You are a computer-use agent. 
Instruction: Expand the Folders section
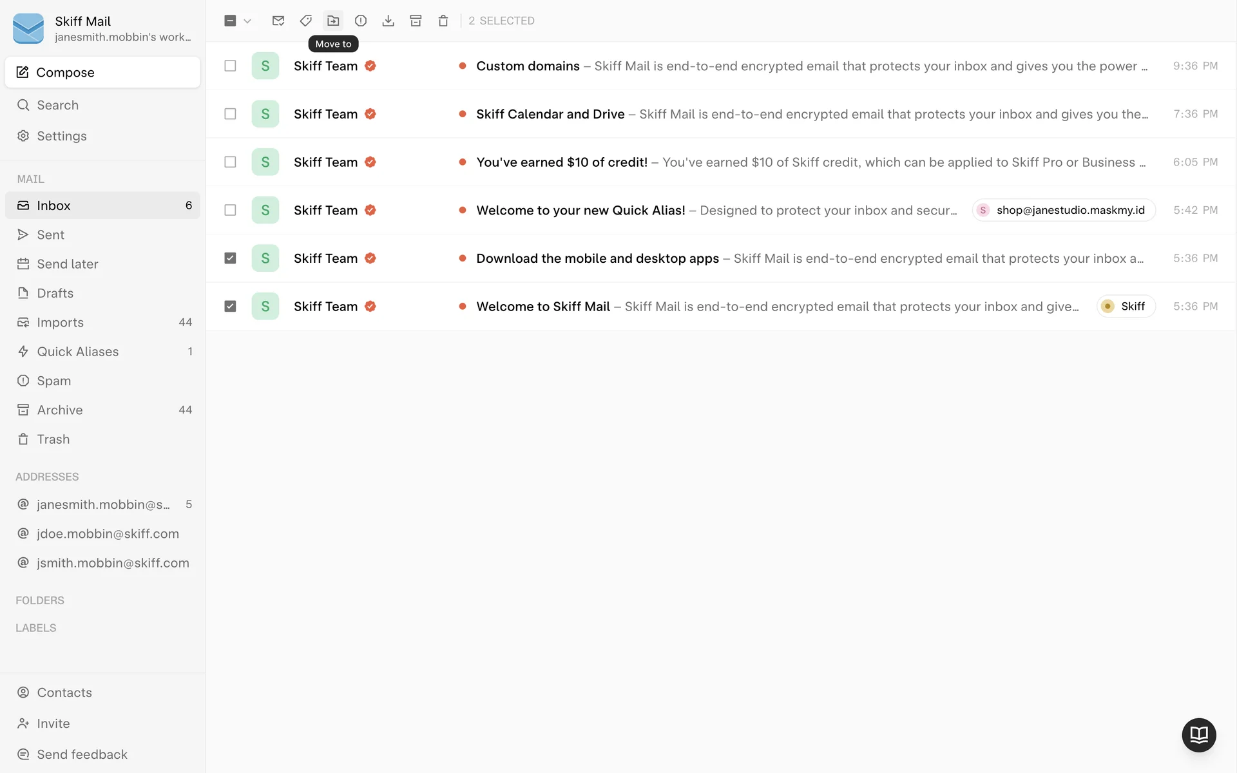tap(40, 600)
